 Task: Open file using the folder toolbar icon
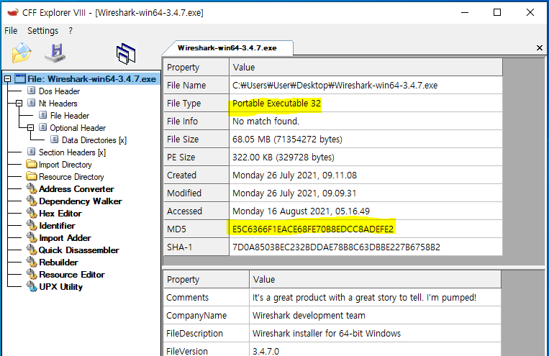pyautogui.click(x=22, y=53)
